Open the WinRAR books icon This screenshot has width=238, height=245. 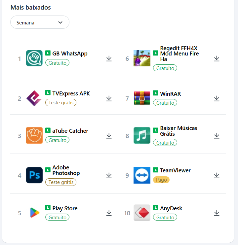(x=142, y=98)
